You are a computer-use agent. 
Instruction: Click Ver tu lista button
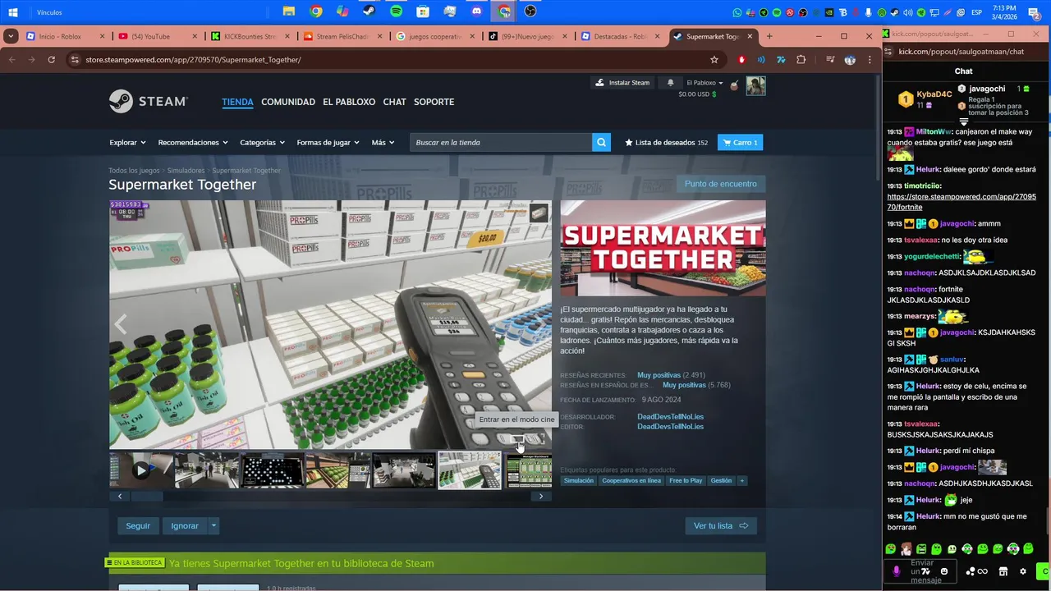(721, 525)
